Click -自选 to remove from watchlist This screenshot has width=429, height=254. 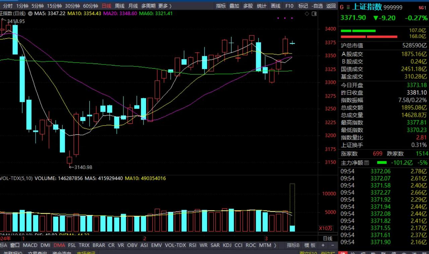317,6
